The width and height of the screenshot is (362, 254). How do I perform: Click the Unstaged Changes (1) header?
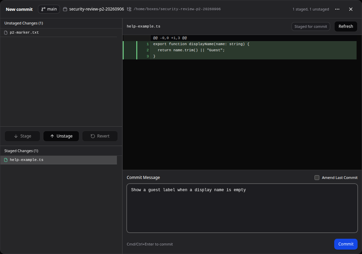click(23, 23)
